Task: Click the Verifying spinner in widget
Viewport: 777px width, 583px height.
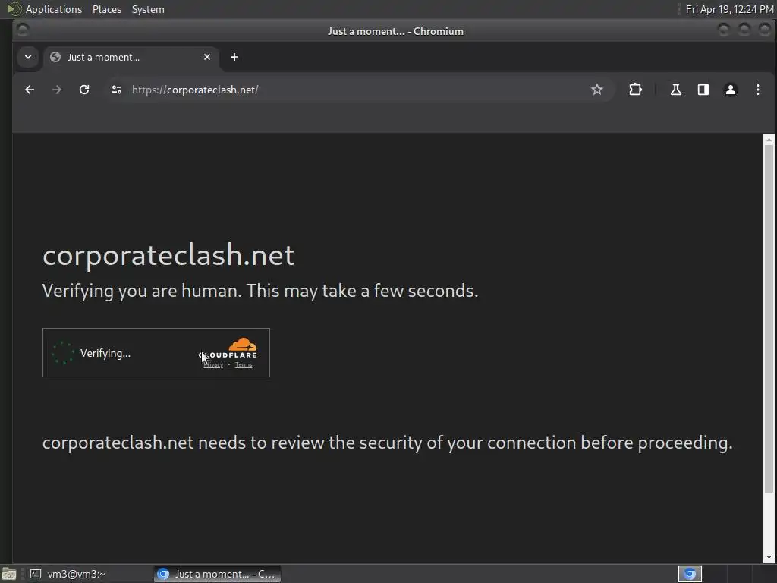Action: pyautogui.click(x=63, y=353)
